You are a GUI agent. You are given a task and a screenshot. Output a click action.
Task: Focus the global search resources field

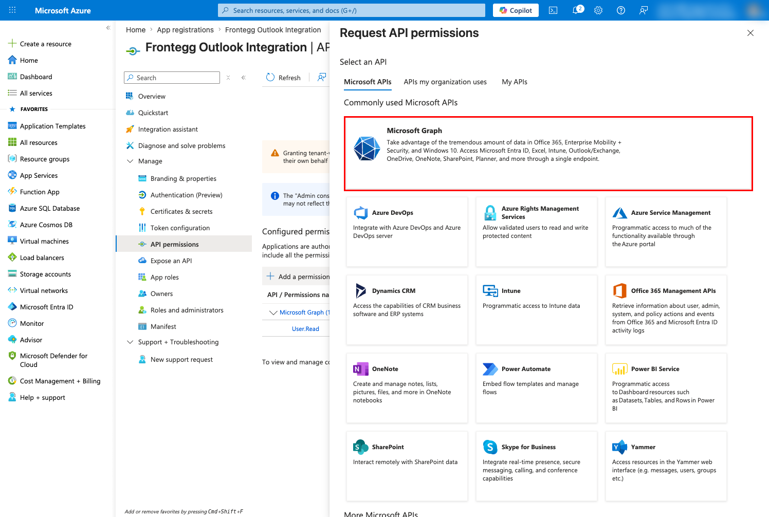[x=352, y=10]
